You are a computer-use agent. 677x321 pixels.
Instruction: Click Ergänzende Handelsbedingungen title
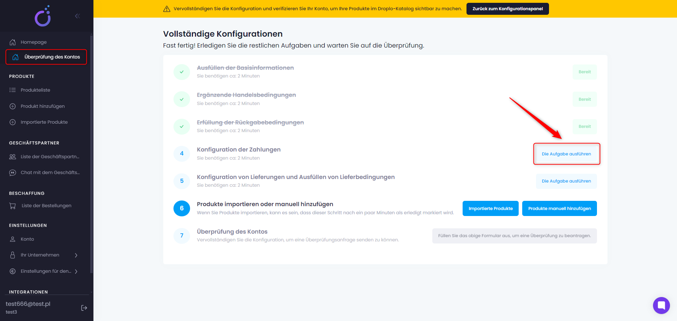(x=246, y=95)
